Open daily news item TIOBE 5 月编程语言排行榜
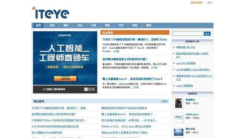This screenshot has width=245, height=138. point(60,108)
